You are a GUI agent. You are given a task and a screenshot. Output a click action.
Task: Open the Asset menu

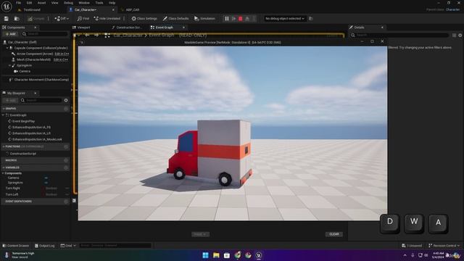tap(42, 3)
